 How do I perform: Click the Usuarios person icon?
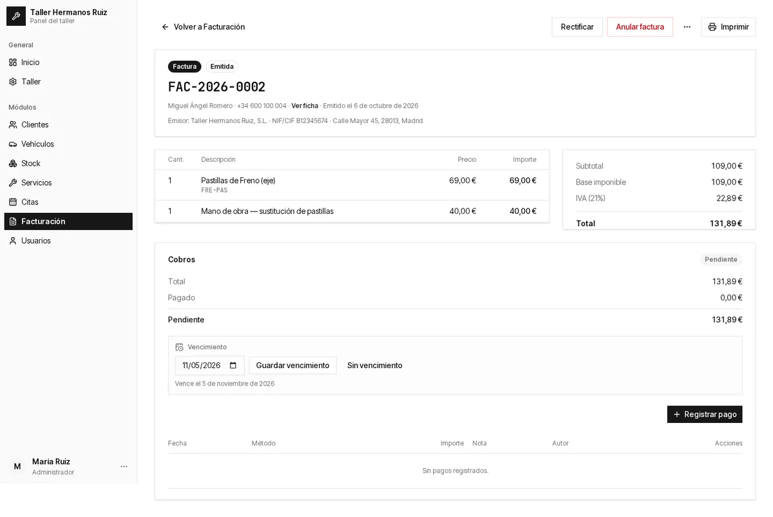(x=13, y=241)
